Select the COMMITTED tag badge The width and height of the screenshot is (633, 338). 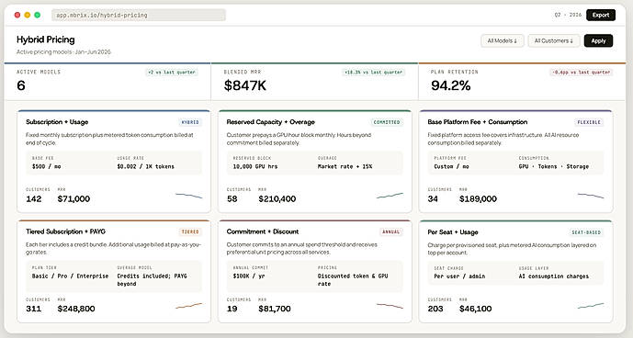pyautogui.click(x=387, y=122)
